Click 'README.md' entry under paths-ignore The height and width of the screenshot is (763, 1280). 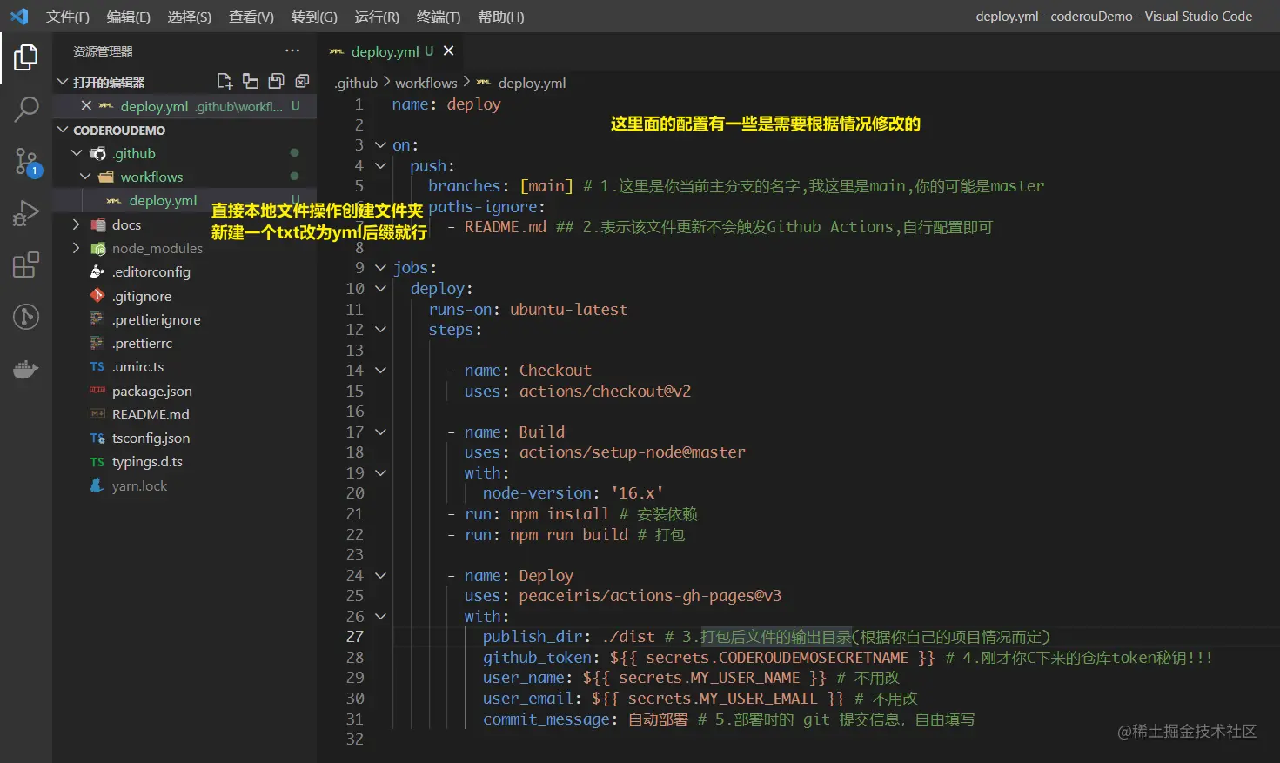[506, 226]
